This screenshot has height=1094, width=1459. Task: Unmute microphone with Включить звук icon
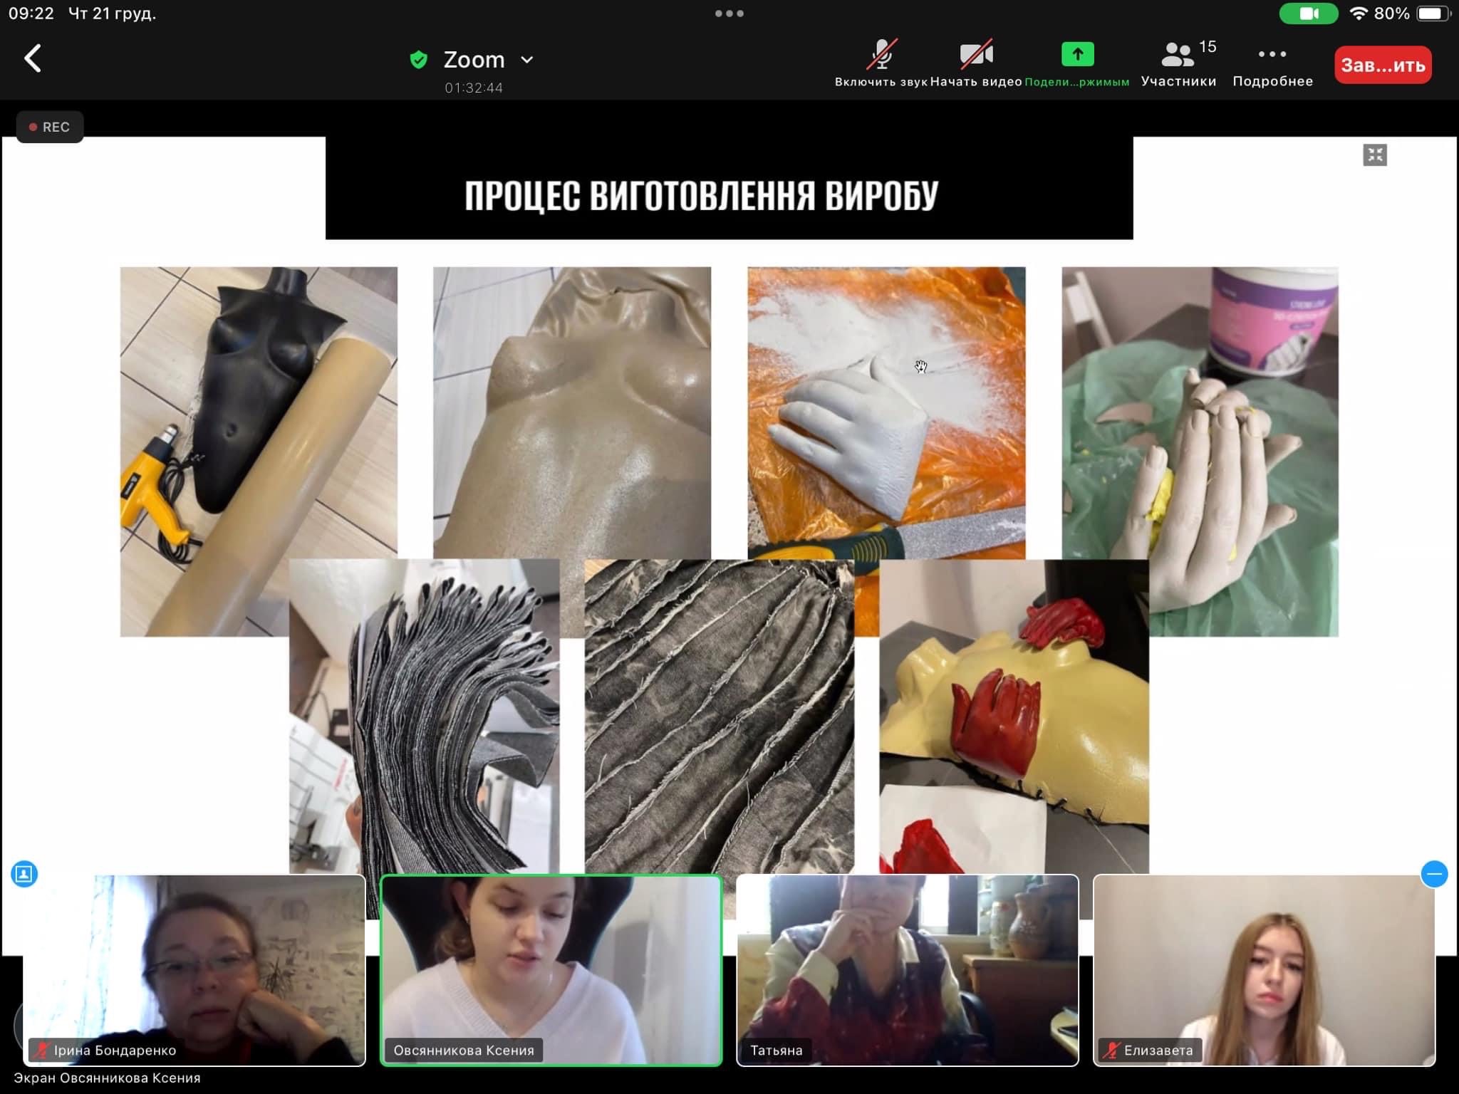pyautogui.click(x=881, y=55)
